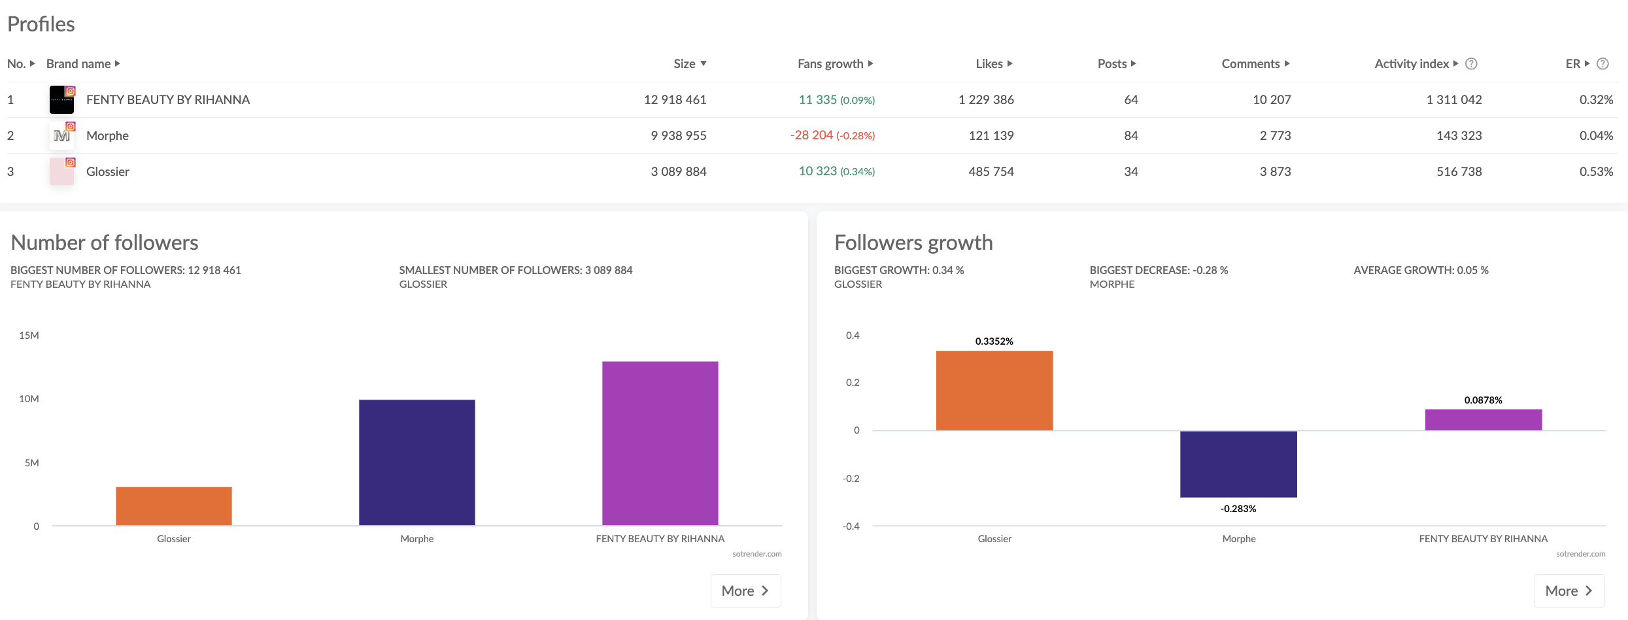Click the ER question mark help icon
The width and height of the screenshot is (1628, 620).
coord(1602,63)
